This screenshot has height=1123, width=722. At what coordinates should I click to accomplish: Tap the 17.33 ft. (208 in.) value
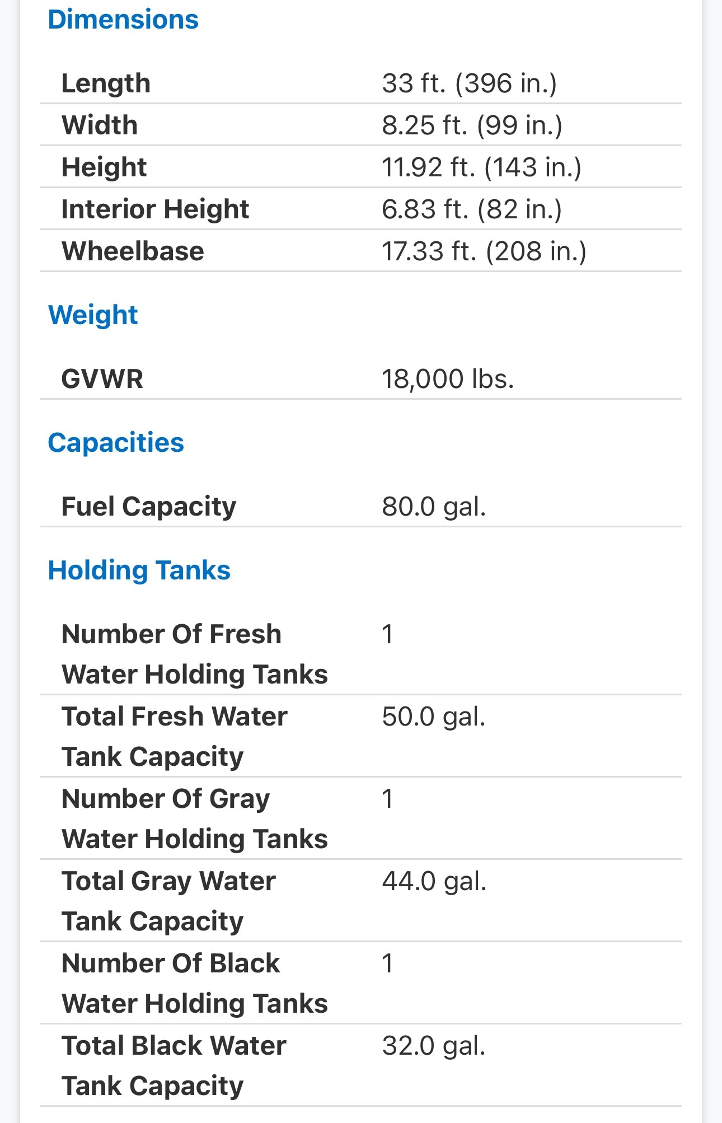coord(484,251)
